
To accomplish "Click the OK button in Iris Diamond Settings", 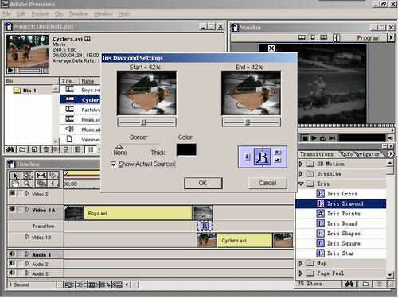I will (x=203, y=183).
